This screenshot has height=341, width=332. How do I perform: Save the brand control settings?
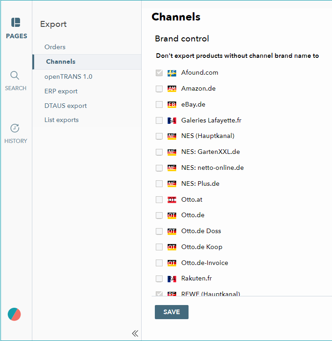tap(172, 312)
